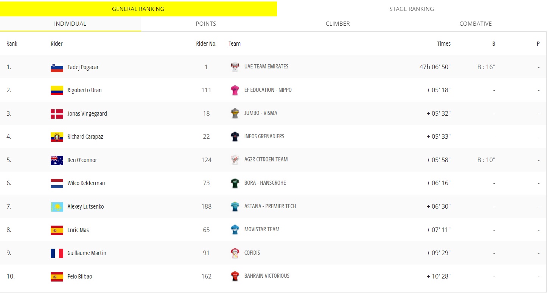
Task: Click the French flag beside Guillaume Martin
Action: pos(57,253)
